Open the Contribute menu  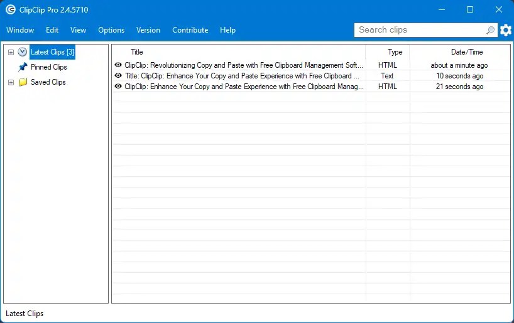click(190, 30)
